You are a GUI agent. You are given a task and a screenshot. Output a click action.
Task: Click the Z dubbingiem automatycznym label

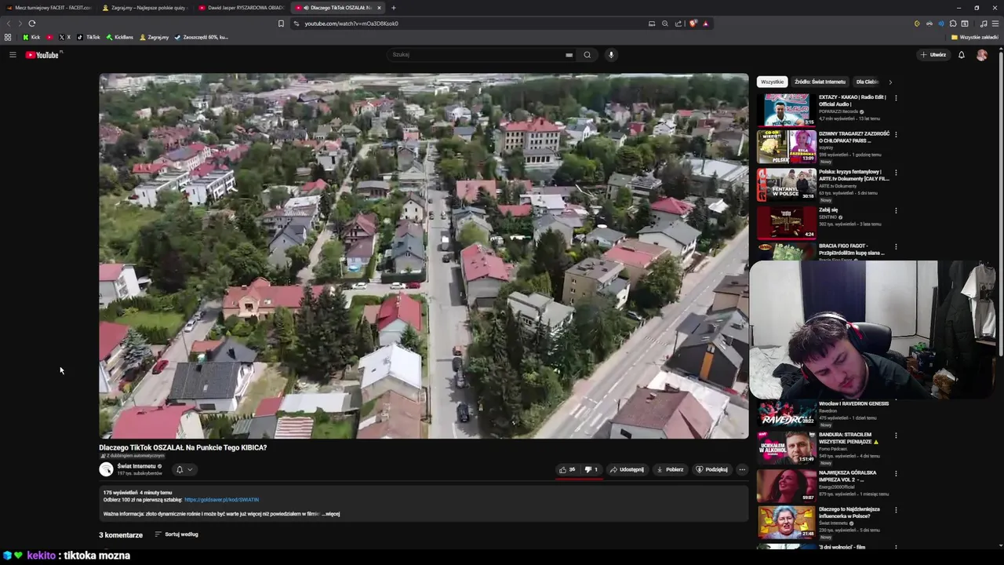133,456
